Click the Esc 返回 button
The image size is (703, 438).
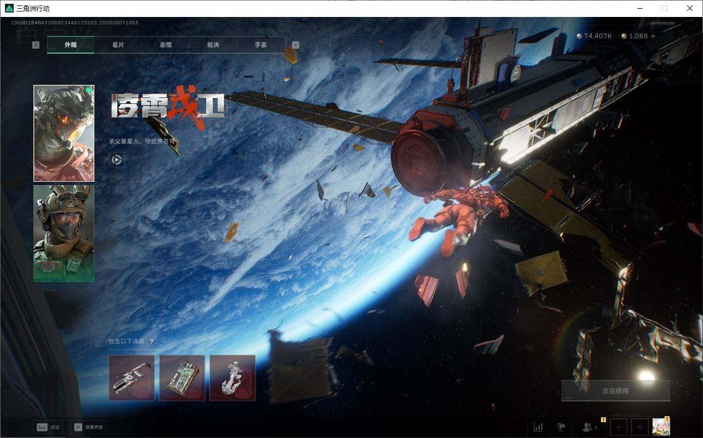[x=49, y=427]
